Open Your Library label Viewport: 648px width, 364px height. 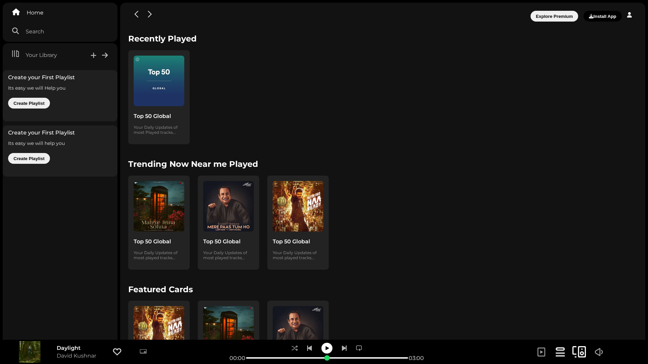(x=41, y=55)
